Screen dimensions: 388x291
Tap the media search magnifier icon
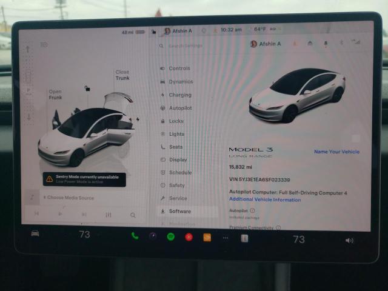pyautogui.click(x=133, y=215)
